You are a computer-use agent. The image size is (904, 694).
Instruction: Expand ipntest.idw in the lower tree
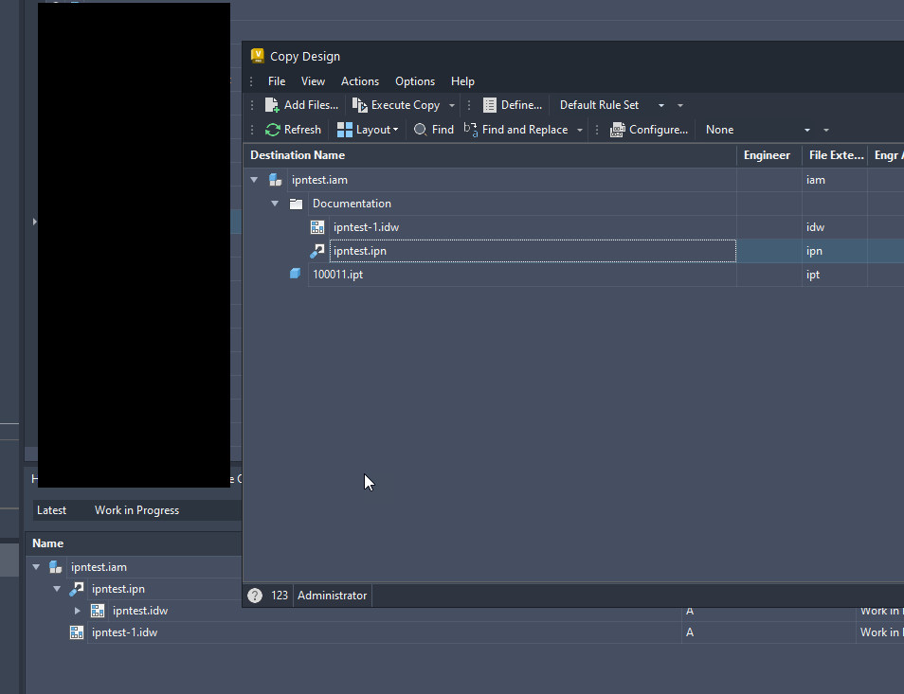coord(79,611)
